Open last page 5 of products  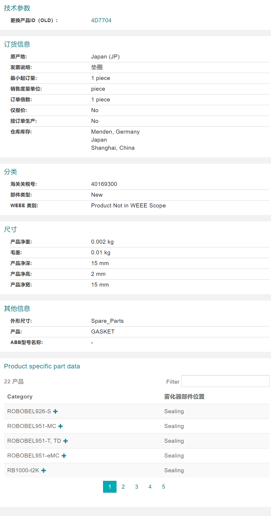pyautogui.click(x=163, y=487)
